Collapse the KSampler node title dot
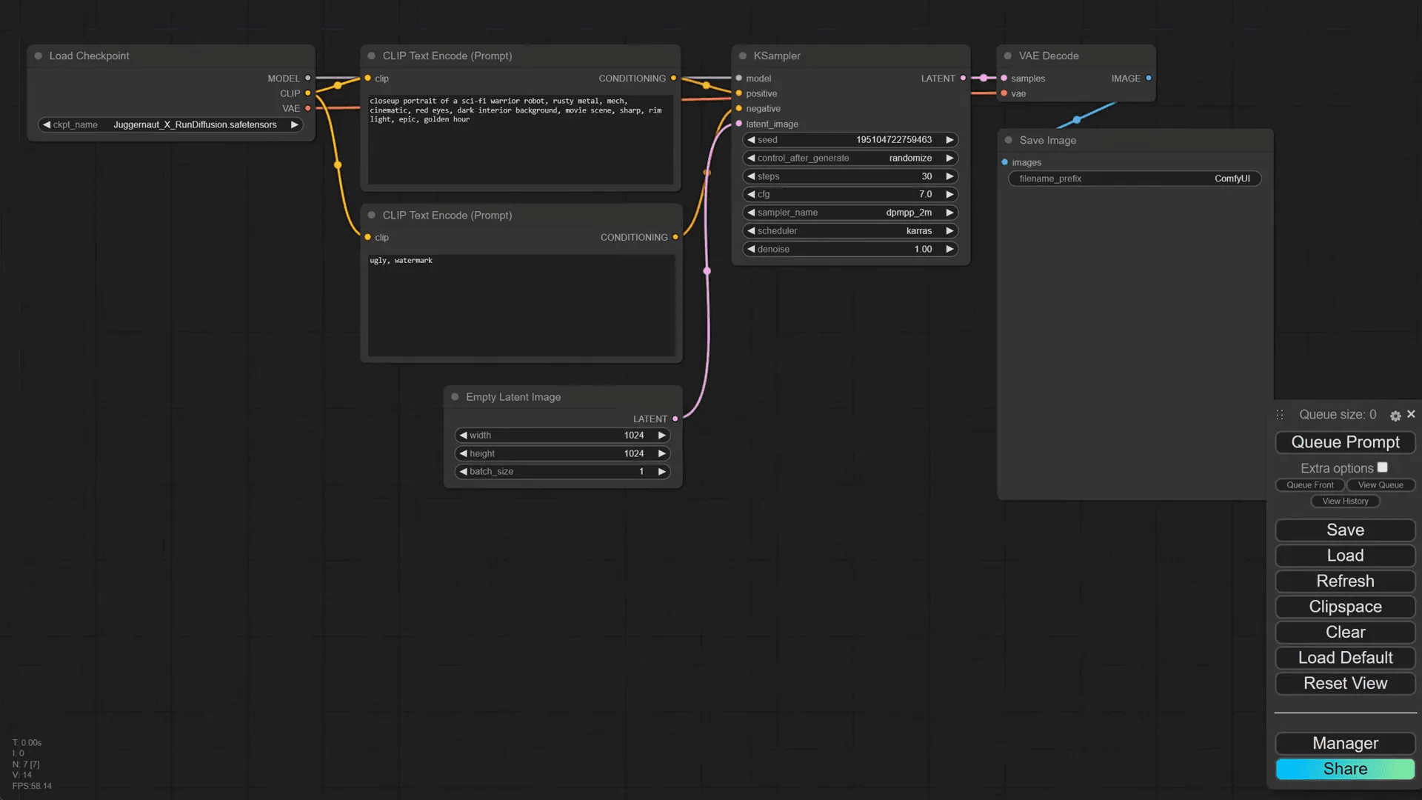The height and width of the screenshot is (800, 1422). [741, 56]
